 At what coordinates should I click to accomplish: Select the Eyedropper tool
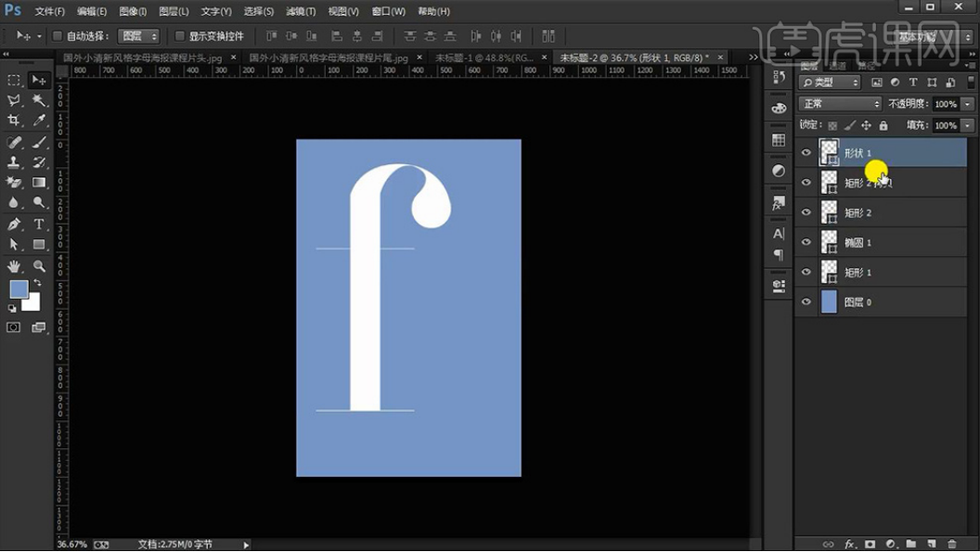click(x=40, y=121)
